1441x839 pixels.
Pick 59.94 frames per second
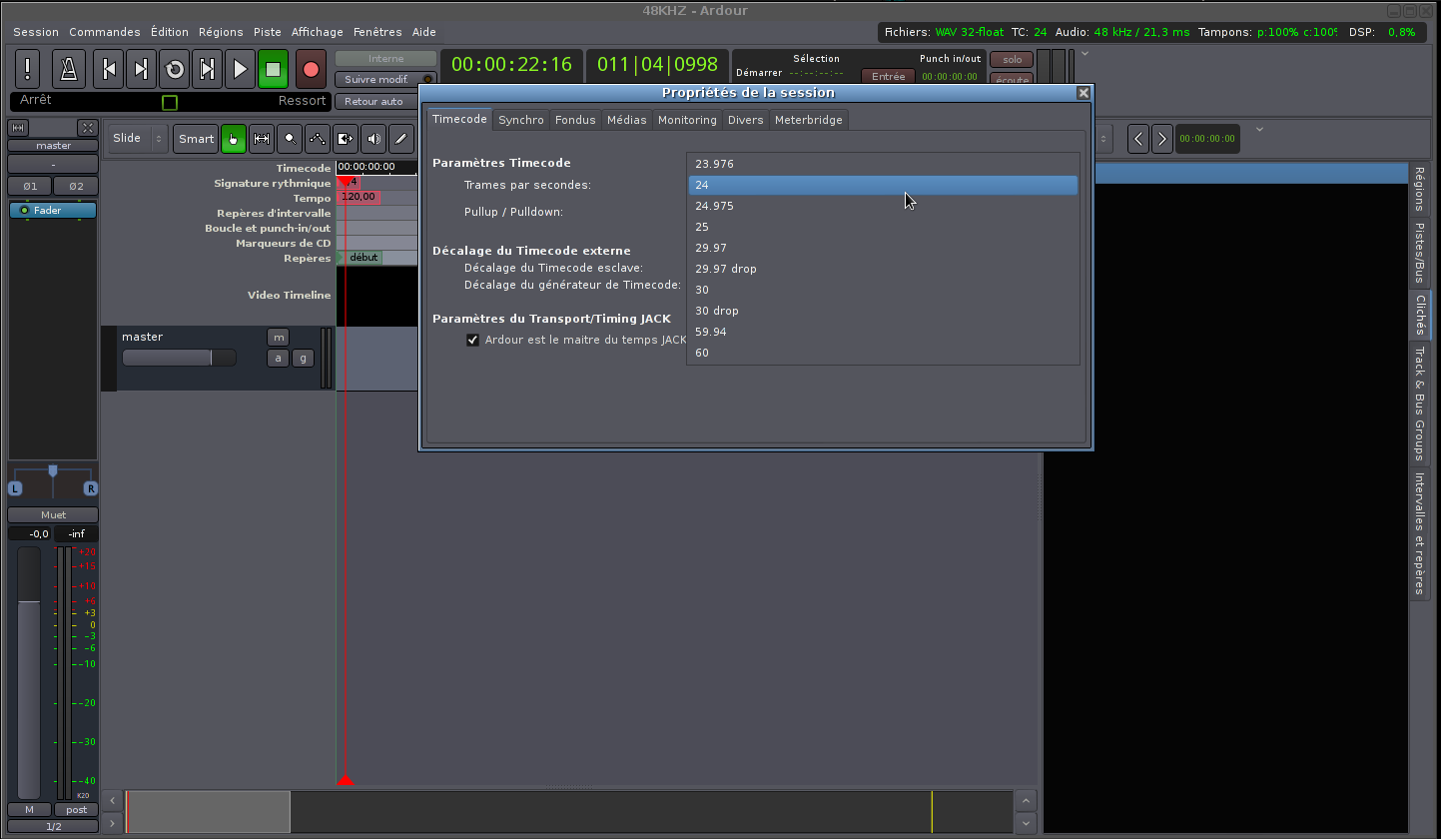coord(883,332)
